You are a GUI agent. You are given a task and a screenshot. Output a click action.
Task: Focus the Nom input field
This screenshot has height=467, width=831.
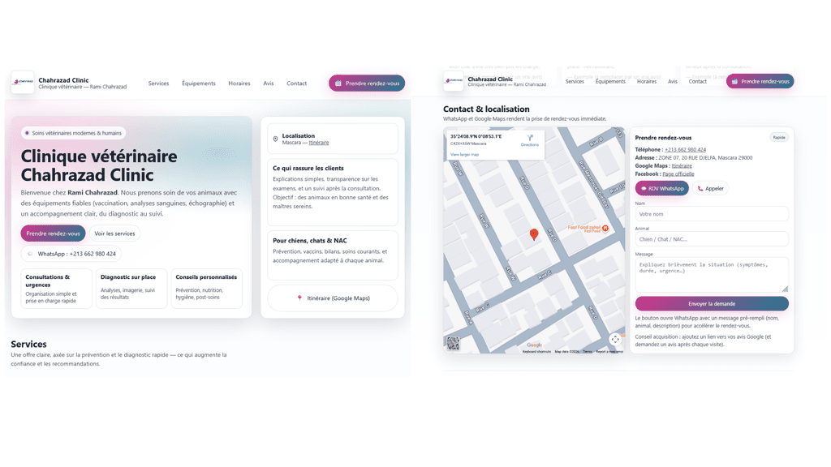[712, 214]
